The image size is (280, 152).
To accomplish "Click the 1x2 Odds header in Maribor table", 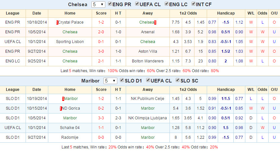I will tap(188, 90).
